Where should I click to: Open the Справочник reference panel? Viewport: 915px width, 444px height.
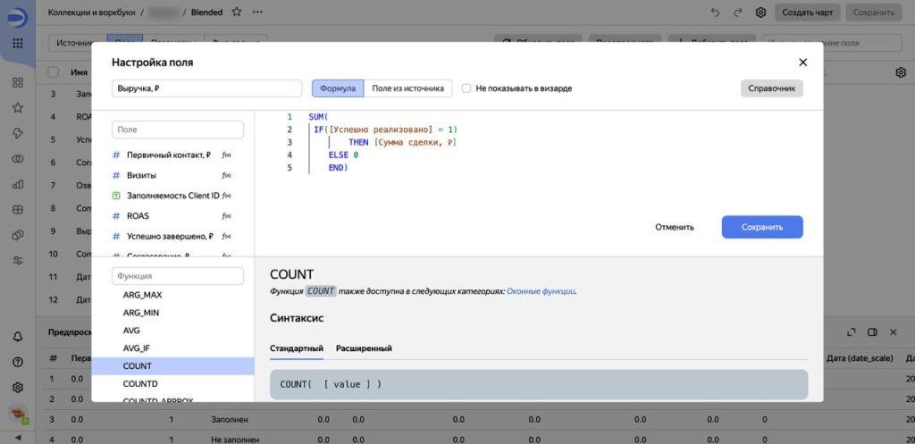[771, 88]
